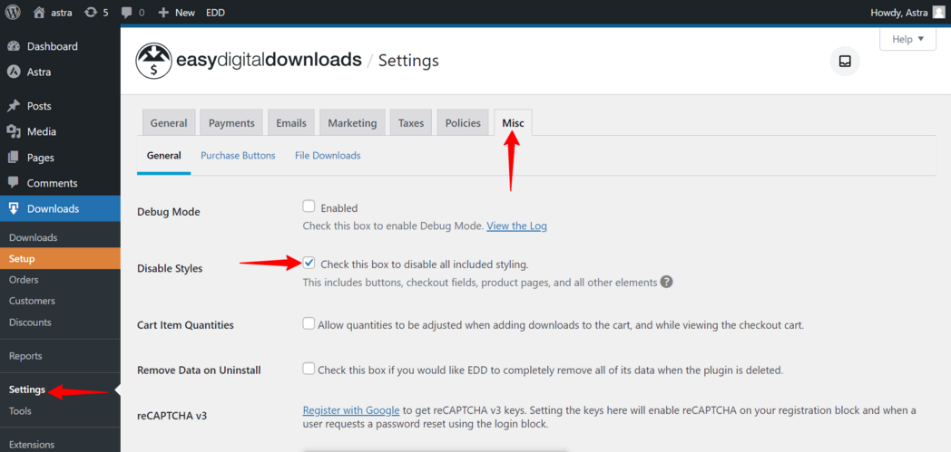This screenshot has width=951, height=452.
Task: Open the Purchase Buttons sub-tab
Action: (238, 156)
